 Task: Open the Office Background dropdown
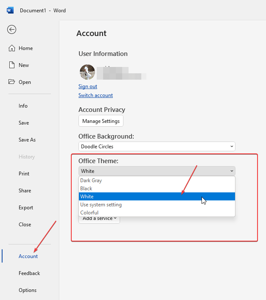pyautogui.click(x=157, y=146)
